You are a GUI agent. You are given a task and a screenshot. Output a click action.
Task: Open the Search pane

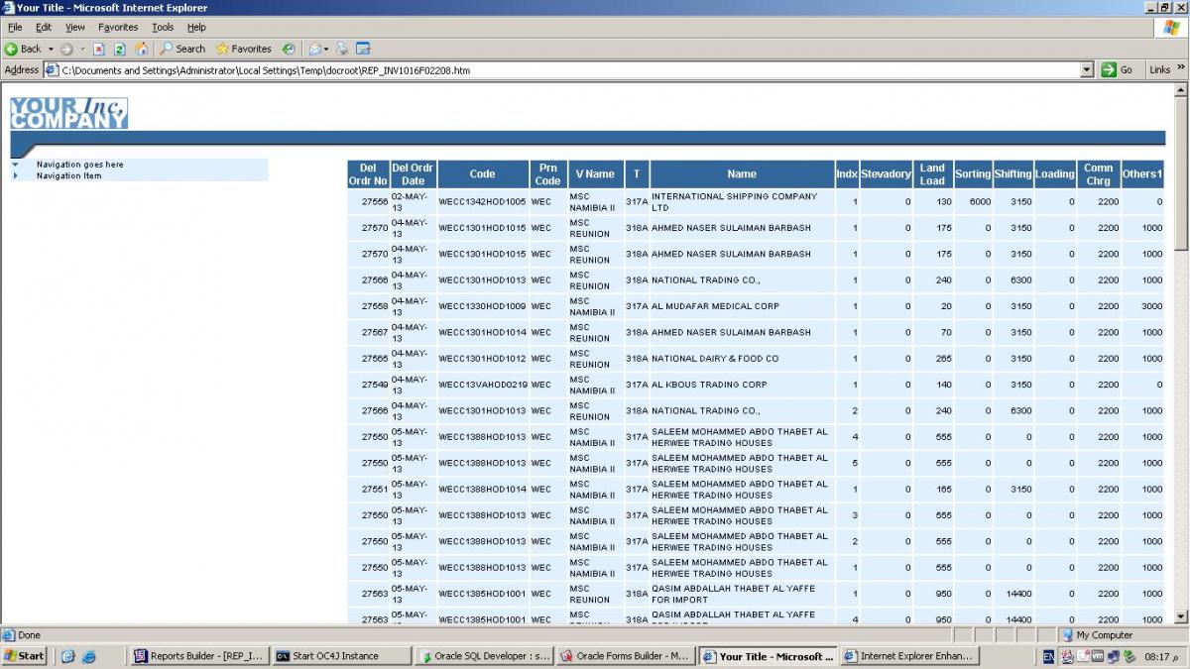(x=182, y=49)
